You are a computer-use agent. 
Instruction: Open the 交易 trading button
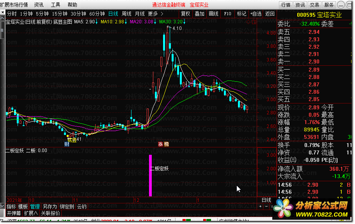tap(314, 5)
